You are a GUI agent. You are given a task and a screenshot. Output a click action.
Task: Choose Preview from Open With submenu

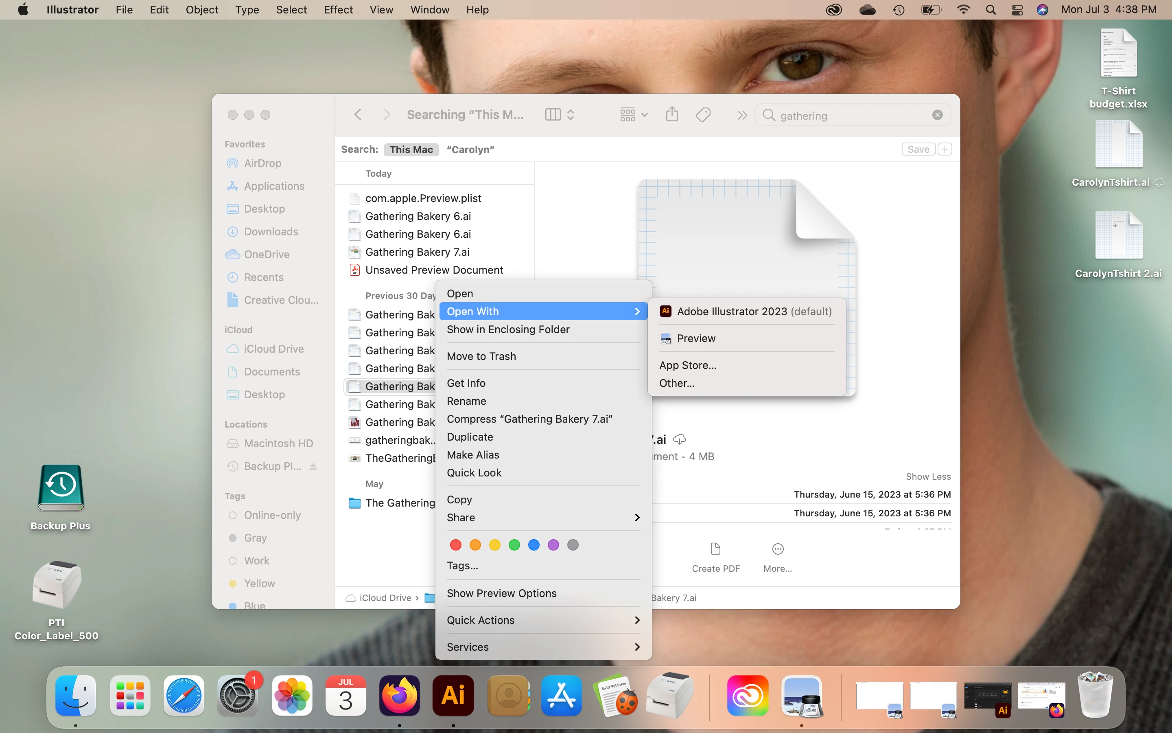(696, 338)
